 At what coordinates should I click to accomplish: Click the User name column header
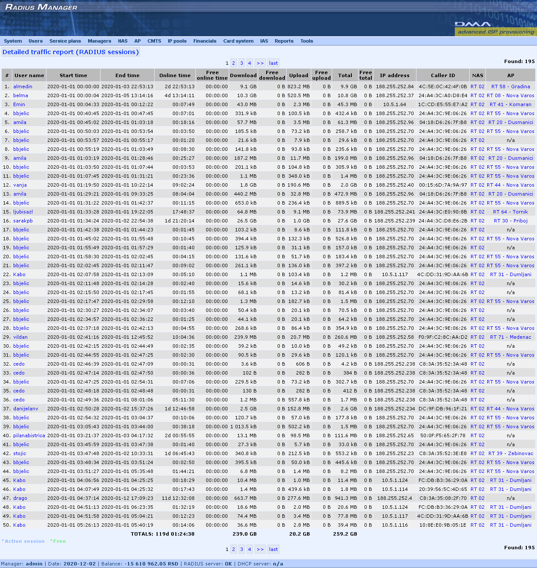pyautogui.click(x=29, y=75)
